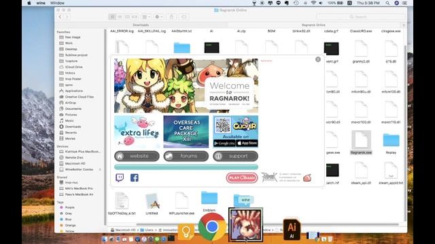Click the Google Play badge
Screen dimensions: 435x244
(224, 143)
